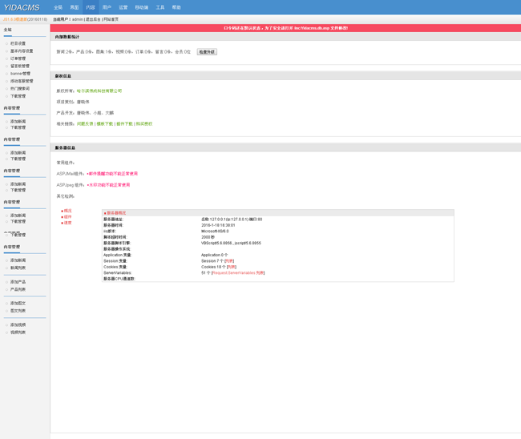Open 订单管理 in the sidebar
The width and height of the screenshot is (521, 439).
coord(18,58)
